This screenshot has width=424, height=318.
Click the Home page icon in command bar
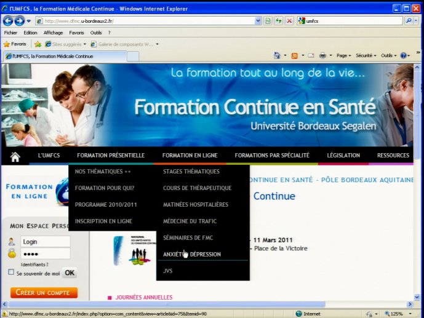(x=277, y=55)
